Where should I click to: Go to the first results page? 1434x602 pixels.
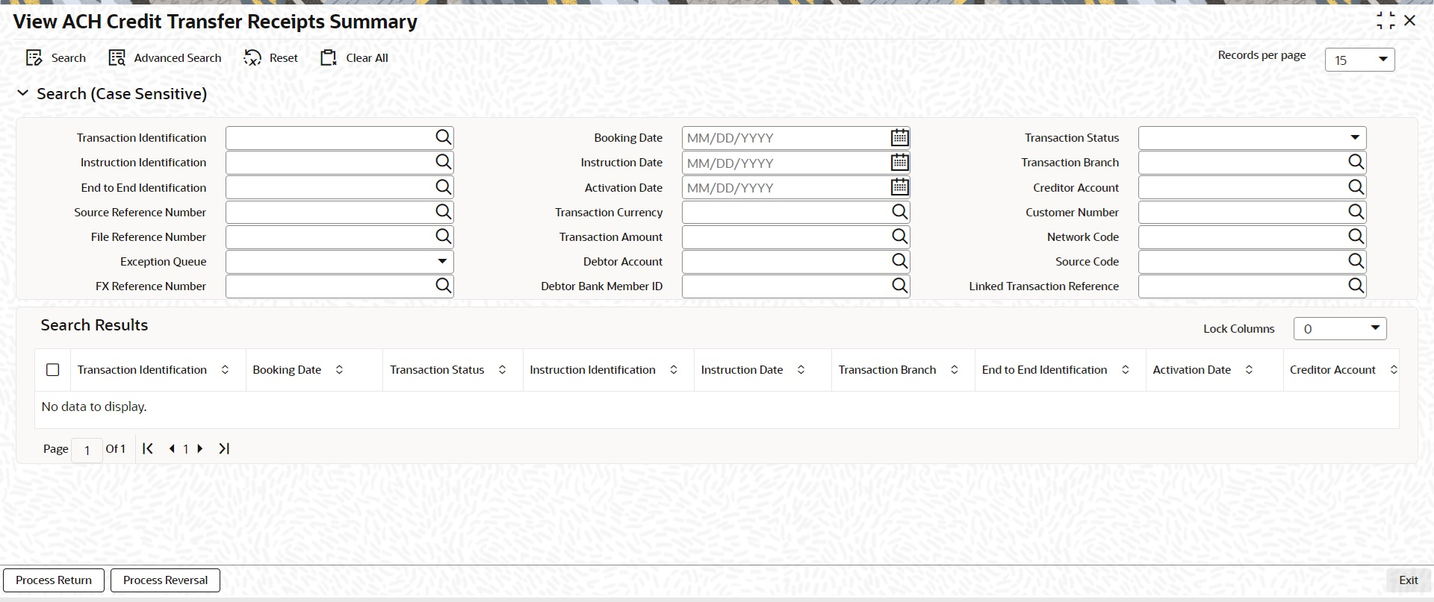(x=148, y=448)
